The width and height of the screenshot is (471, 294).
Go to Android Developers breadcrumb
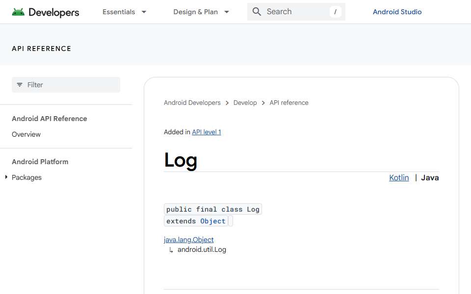(x=192, y=102)
